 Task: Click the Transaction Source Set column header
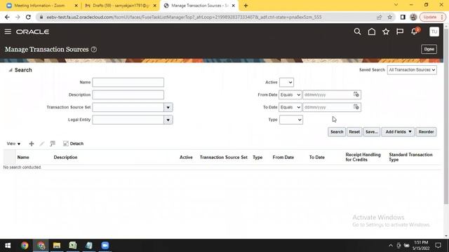pyautogui.click(x=224, y=157)
